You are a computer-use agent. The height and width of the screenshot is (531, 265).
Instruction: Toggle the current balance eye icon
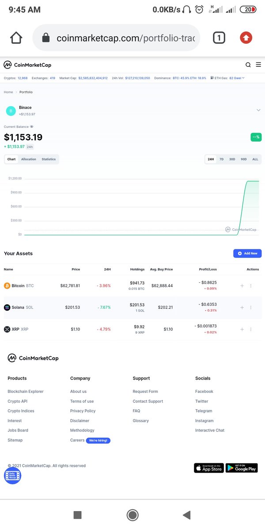pyautogui.click(x=32, y=127)
